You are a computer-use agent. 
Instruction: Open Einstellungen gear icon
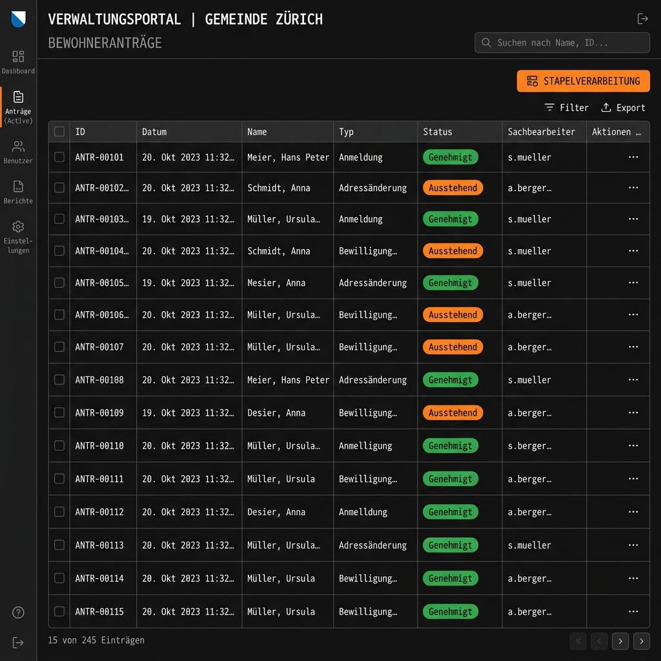(18, 227)
